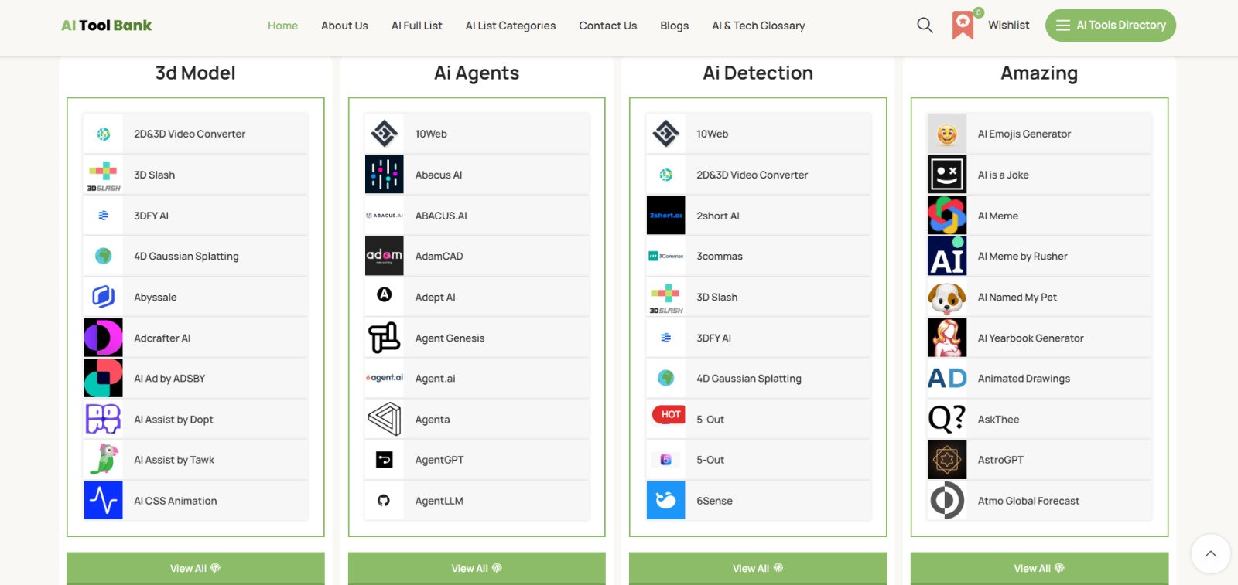Open the AI Tools Directory button
The image size is (1238, 585).
coord(1110,26)
